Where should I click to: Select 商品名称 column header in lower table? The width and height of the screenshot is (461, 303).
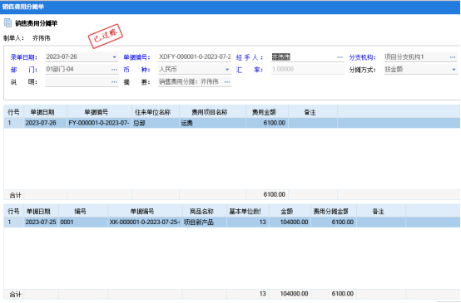tap(205, 211)
